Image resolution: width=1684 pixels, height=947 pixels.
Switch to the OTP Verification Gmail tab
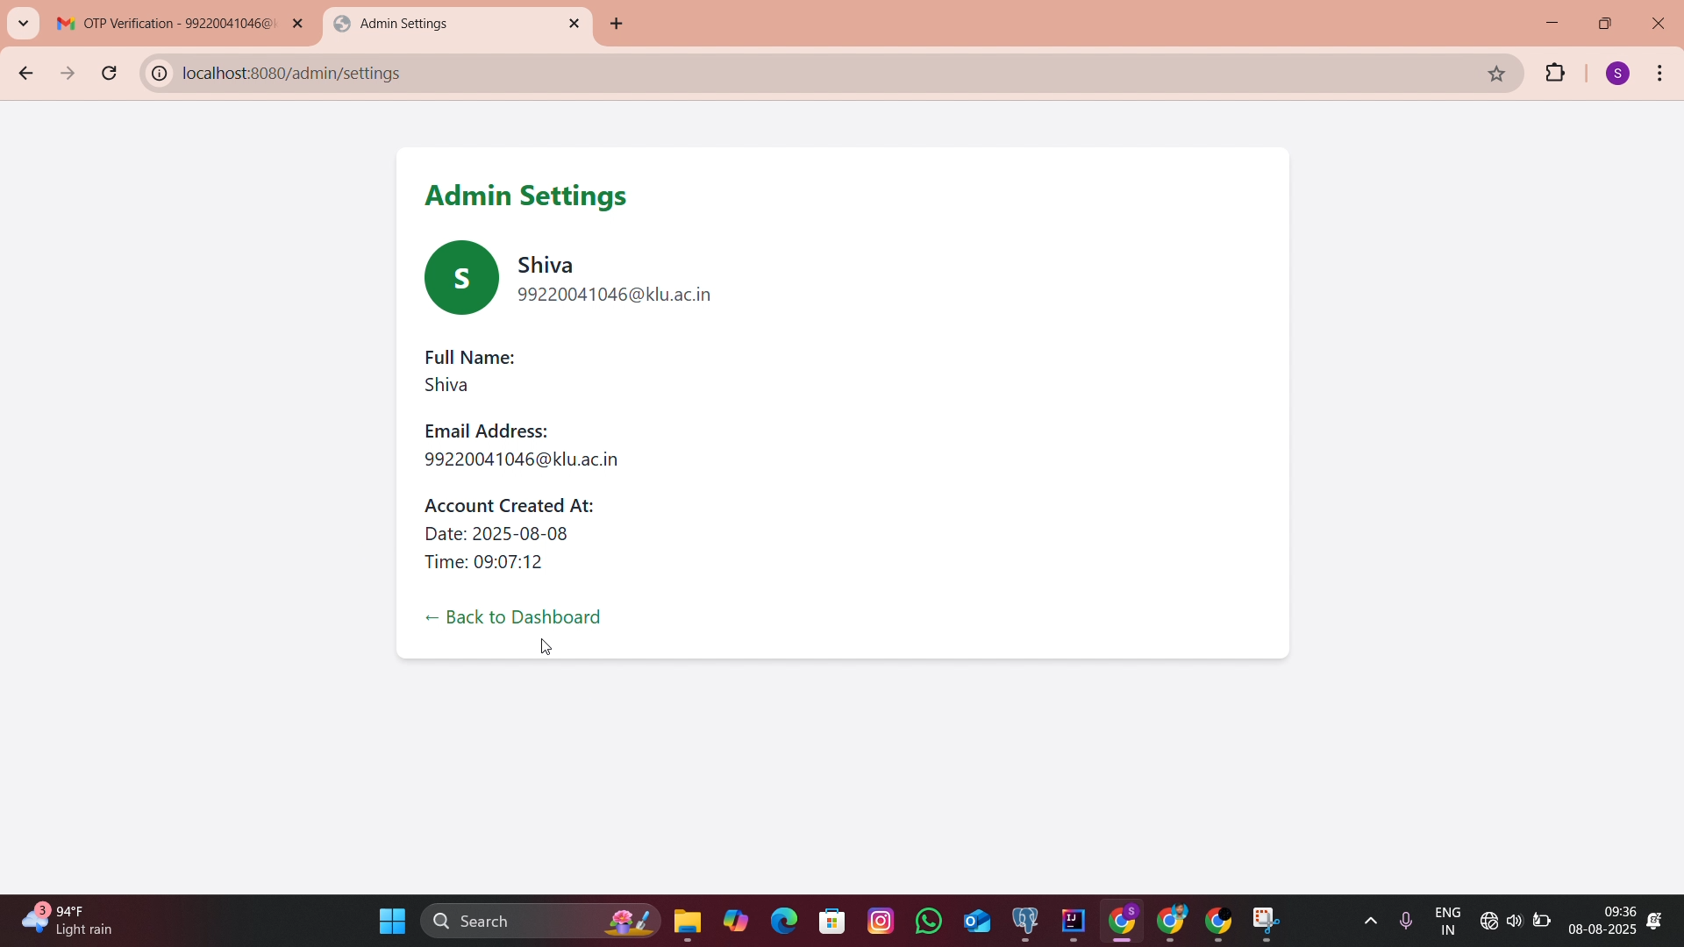tap(167, 25)
